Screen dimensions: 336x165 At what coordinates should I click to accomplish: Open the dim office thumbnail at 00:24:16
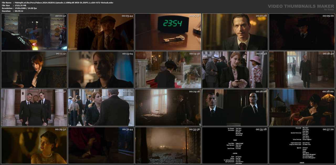(x=168, y=108)
